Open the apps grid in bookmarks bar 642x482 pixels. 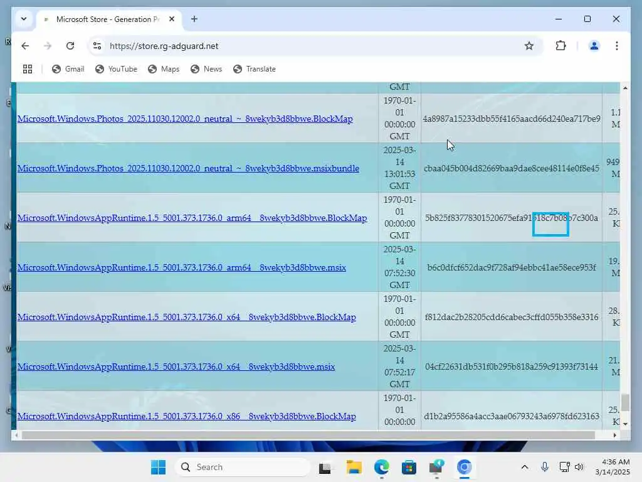tap(28, 69)
